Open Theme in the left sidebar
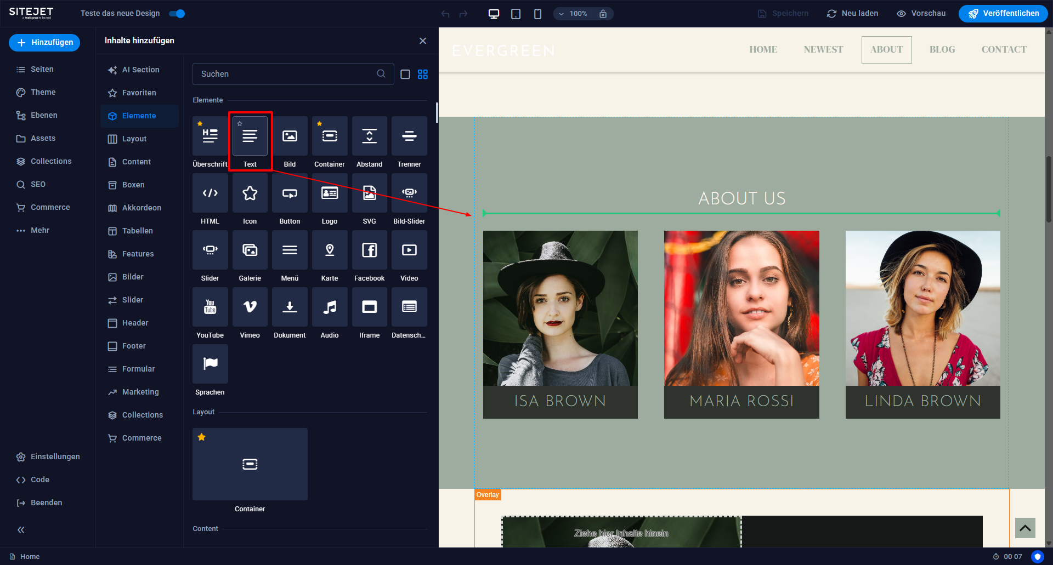The width and height of the screenshot is (1053, 565). [x=36, y=92]
